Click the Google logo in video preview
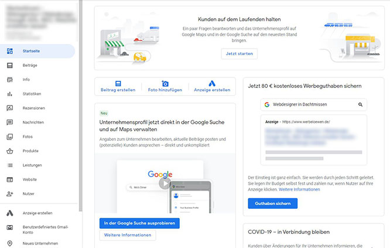390x248 pixels. tap(160, 174)
